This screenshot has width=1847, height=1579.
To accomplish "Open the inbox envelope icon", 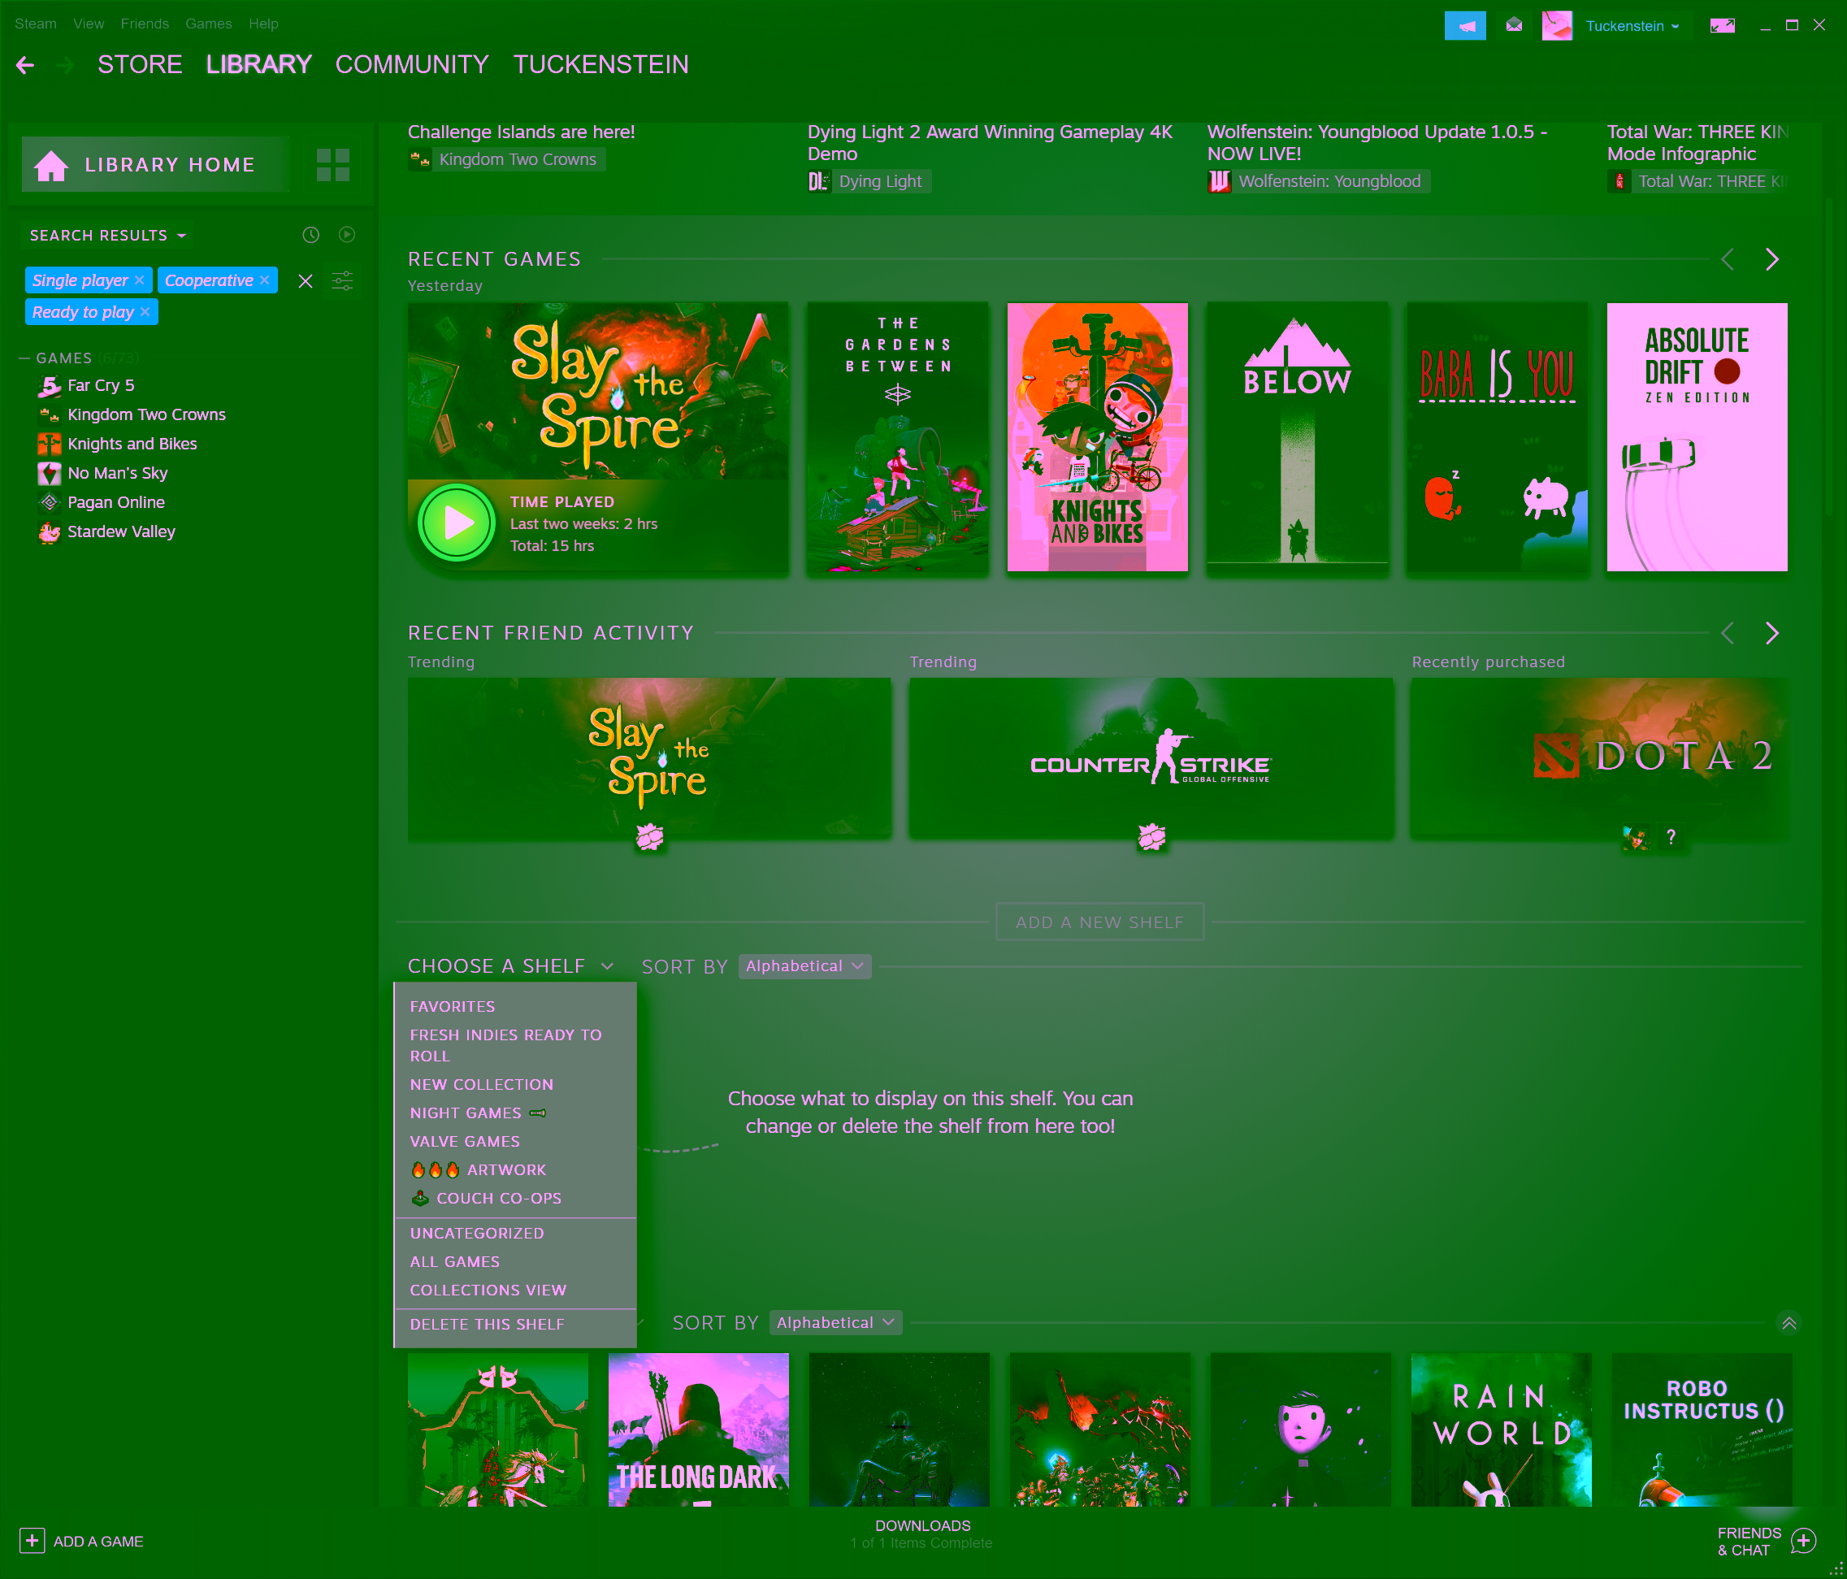I will (1514, 26).
